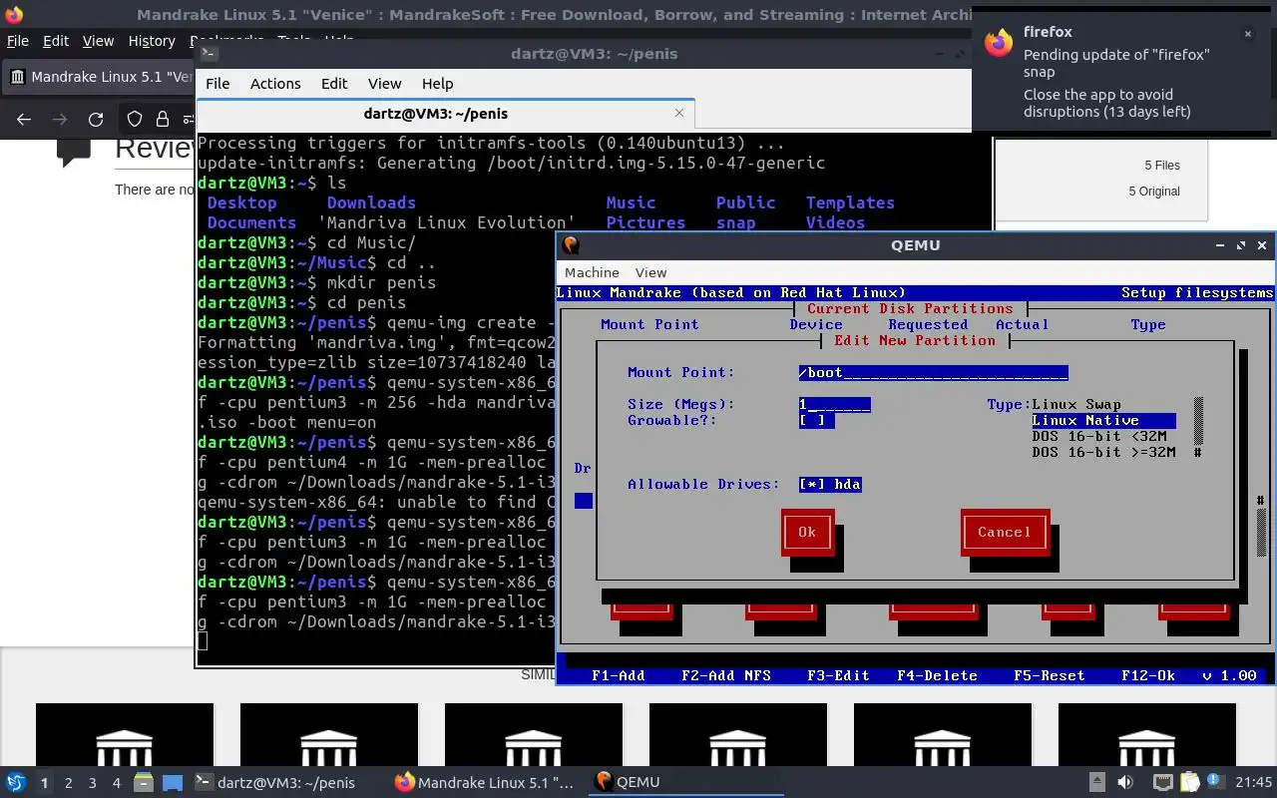Click the F4-Delete shortcut label
Image resolution: width=1277 pixels, height=798 pixels.
pyautogui.click(x=937, y=675)
